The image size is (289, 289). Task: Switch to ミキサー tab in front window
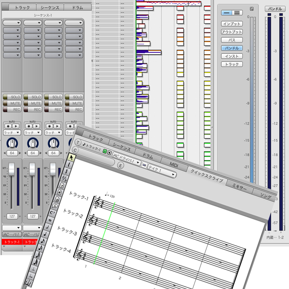point(239,187)
